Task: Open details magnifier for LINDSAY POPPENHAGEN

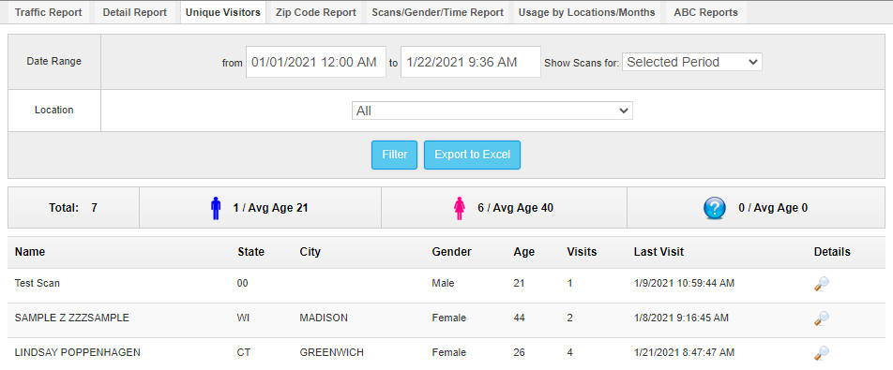Action: [822, 353]
